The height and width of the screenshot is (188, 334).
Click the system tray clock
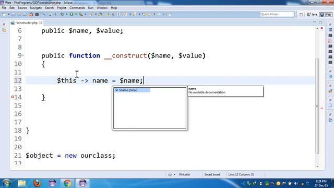(x=321, y=183)
